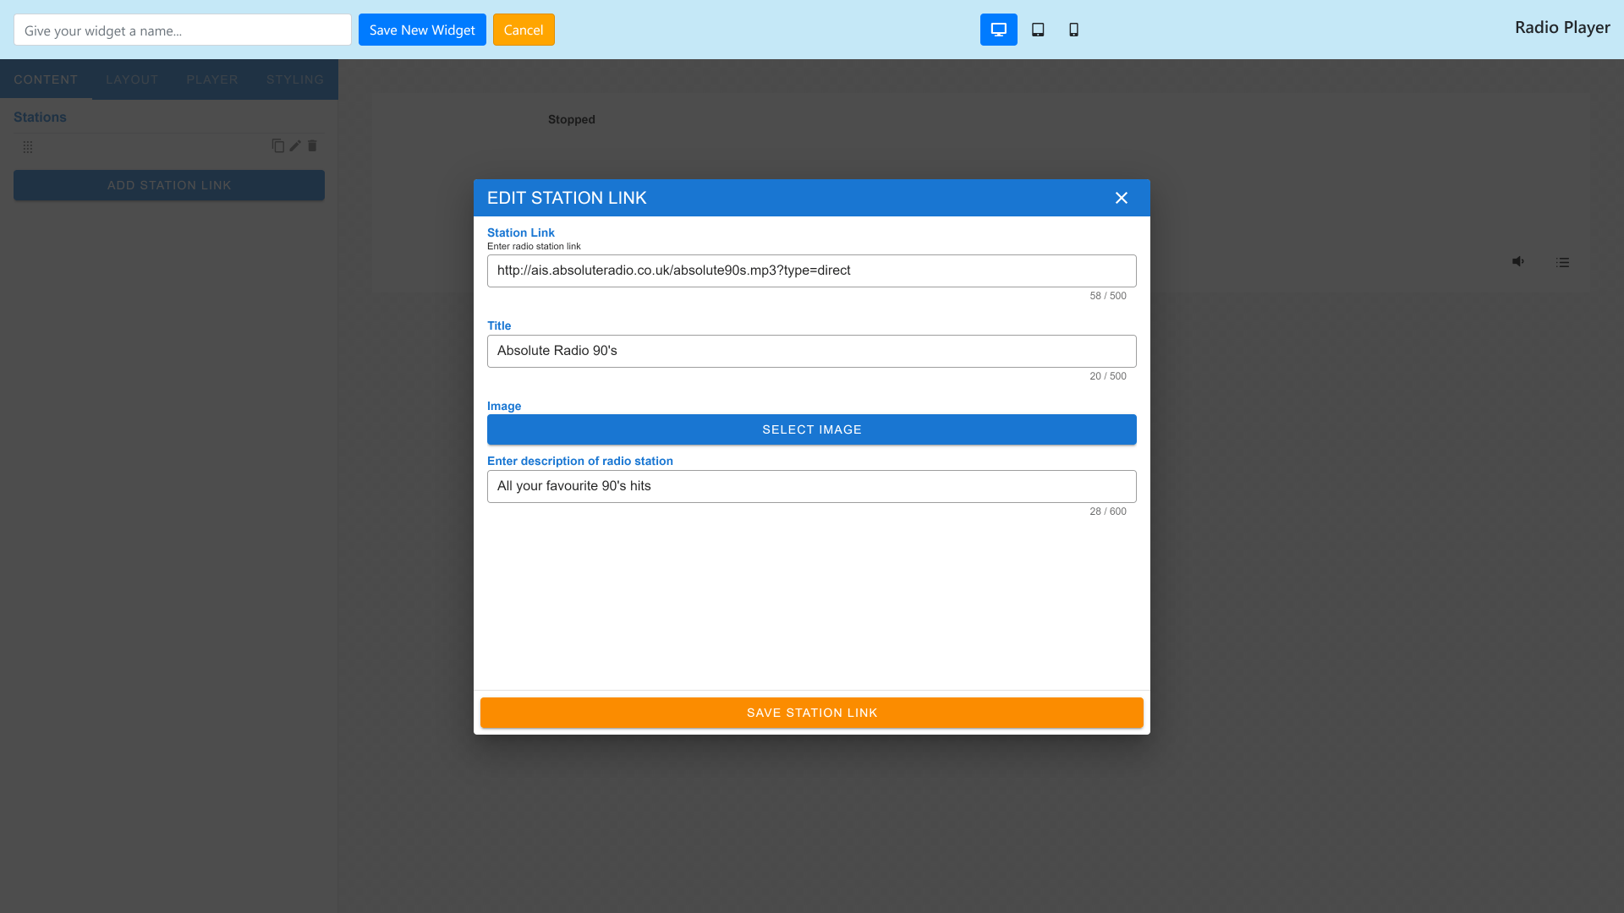
Task: Mute the radio player volume
Action: (x=1518, y=261)
